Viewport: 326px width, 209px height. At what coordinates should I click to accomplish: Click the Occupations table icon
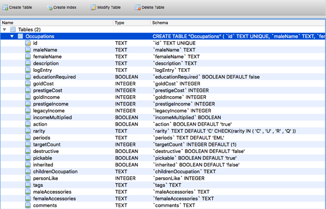click(x=20, y=36)
